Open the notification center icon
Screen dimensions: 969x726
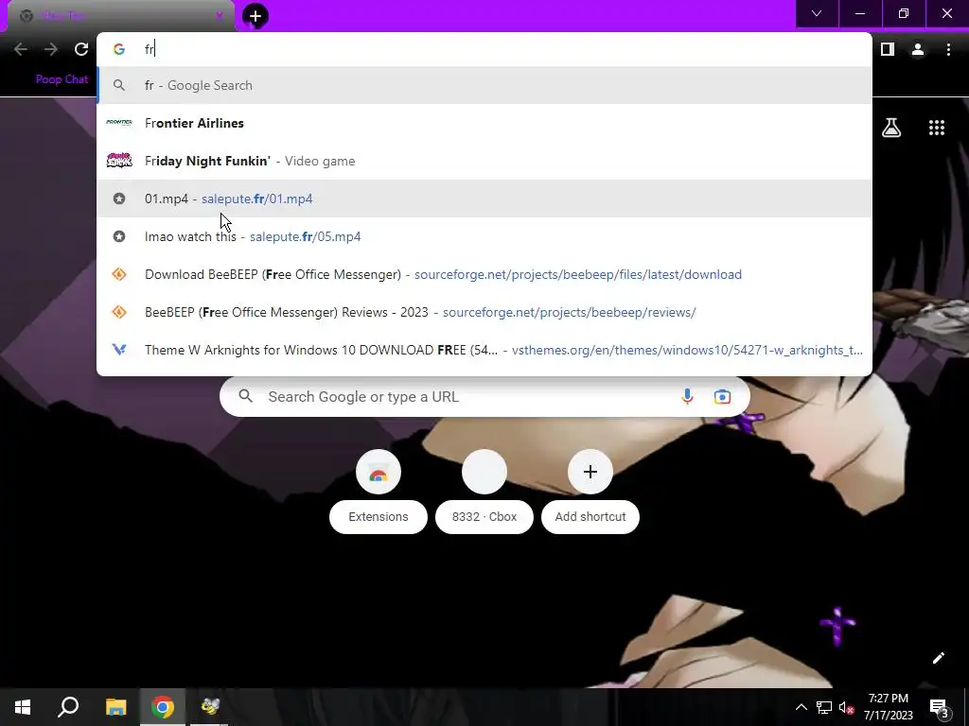click(940, 707)
